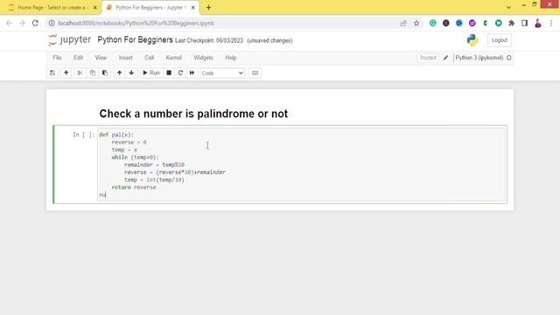Click the Jupyter logo
The height and width of the screenshot is (315, 560).
coord(70,39)
